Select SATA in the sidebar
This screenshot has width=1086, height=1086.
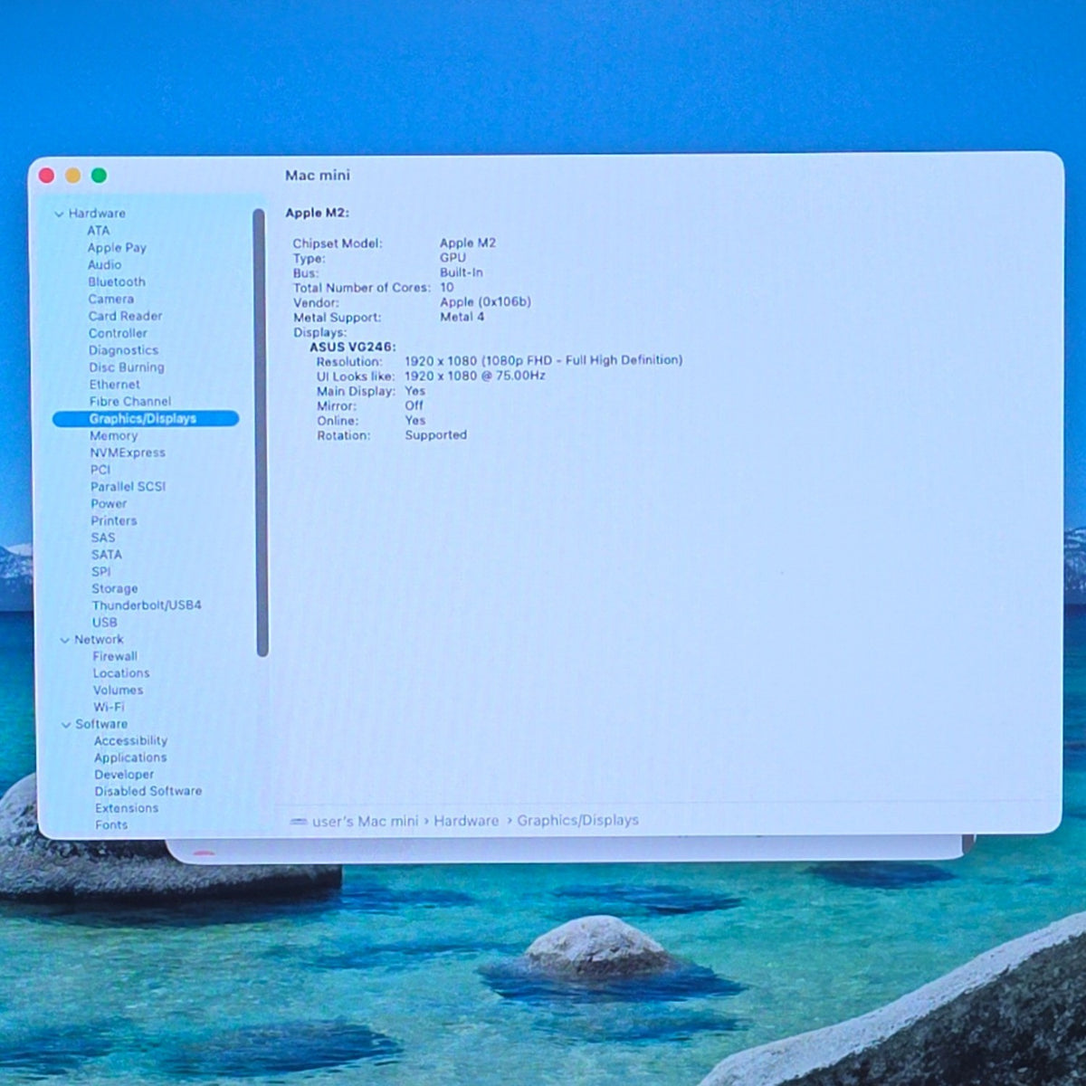[106, 554]
